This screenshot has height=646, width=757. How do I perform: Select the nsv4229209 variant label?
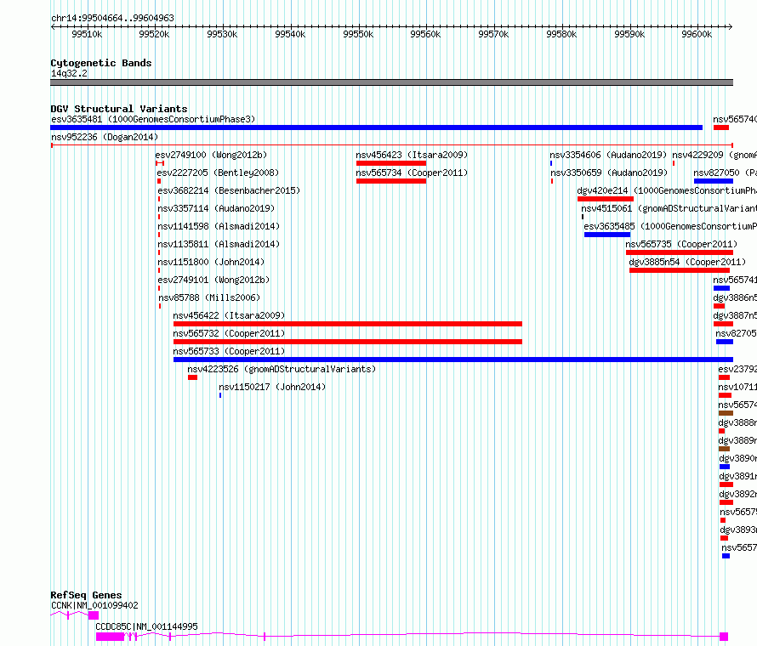(714, 155)
